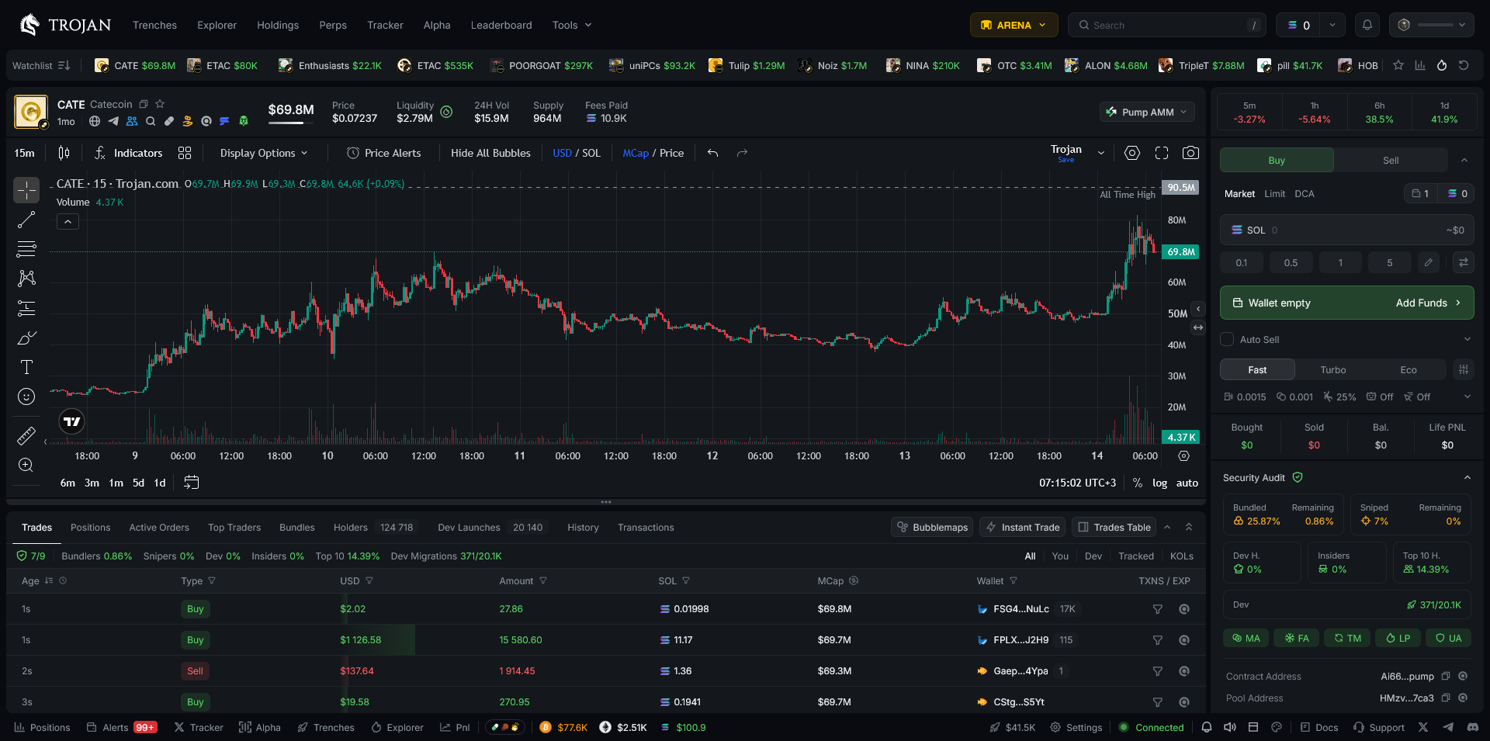Viewport: 1490px width, 741px height.
Task: Open the custom amount edit pencil
Action: [1428, 262]
